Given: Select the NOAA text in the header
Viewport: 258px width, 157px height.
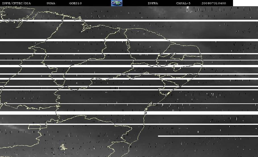Looking at the screenshot, I should point(51,3).
